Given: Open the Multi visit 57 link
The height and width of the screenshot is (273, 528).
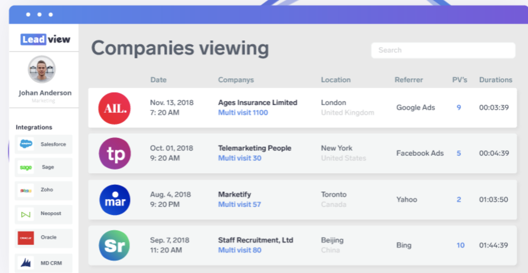Looking at the screenshot, I should 239,204.
